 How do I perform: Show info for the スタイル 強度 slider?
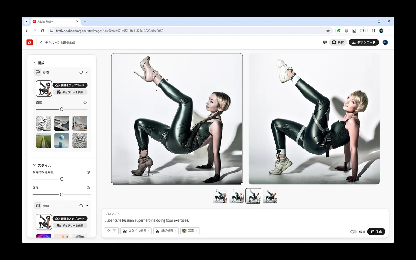(x=88, y=188)
